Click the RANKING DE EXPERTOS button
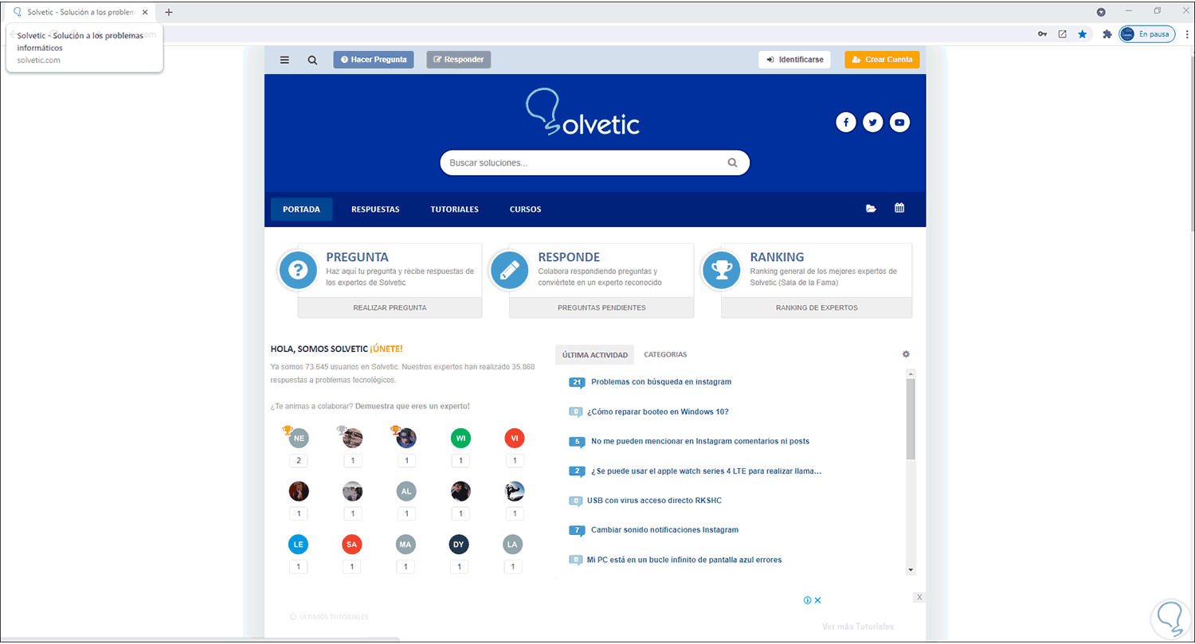Image resolution: width=1195 pixels, height=644 pixels. [x=817, y=307]
